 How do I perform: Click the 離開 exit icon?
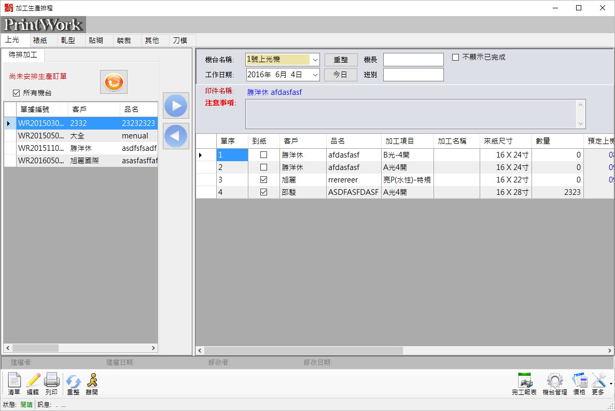[92, 384]
